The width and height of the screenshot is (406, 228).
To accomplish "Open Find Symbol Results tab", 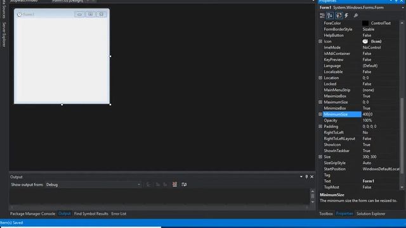I will pos(91,214).
